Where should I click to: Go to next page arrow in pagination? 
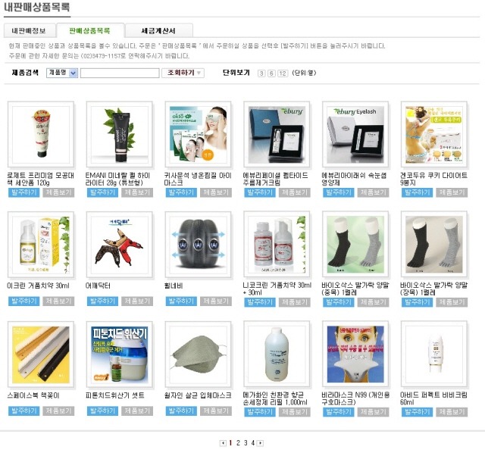click(x=261, y=443)
